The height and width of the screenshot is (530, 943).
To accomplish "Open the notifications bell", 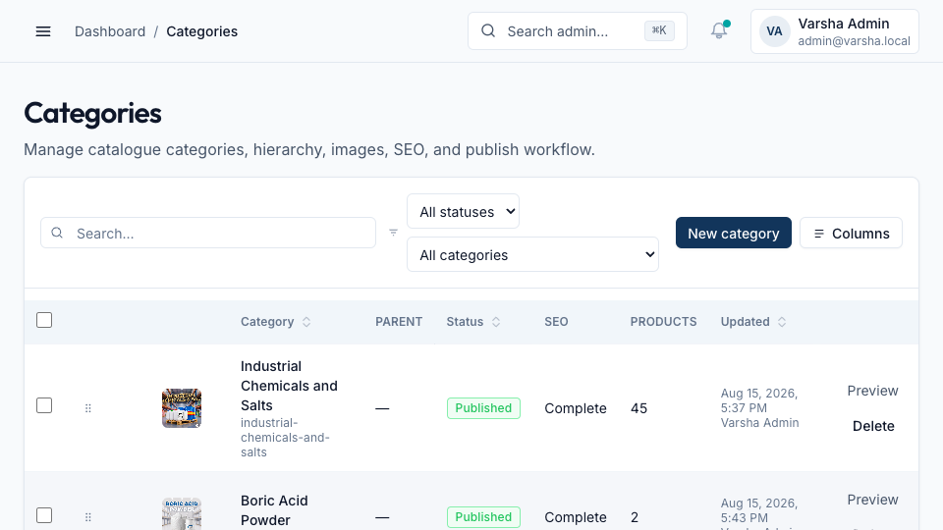I will tap(719, 30).
